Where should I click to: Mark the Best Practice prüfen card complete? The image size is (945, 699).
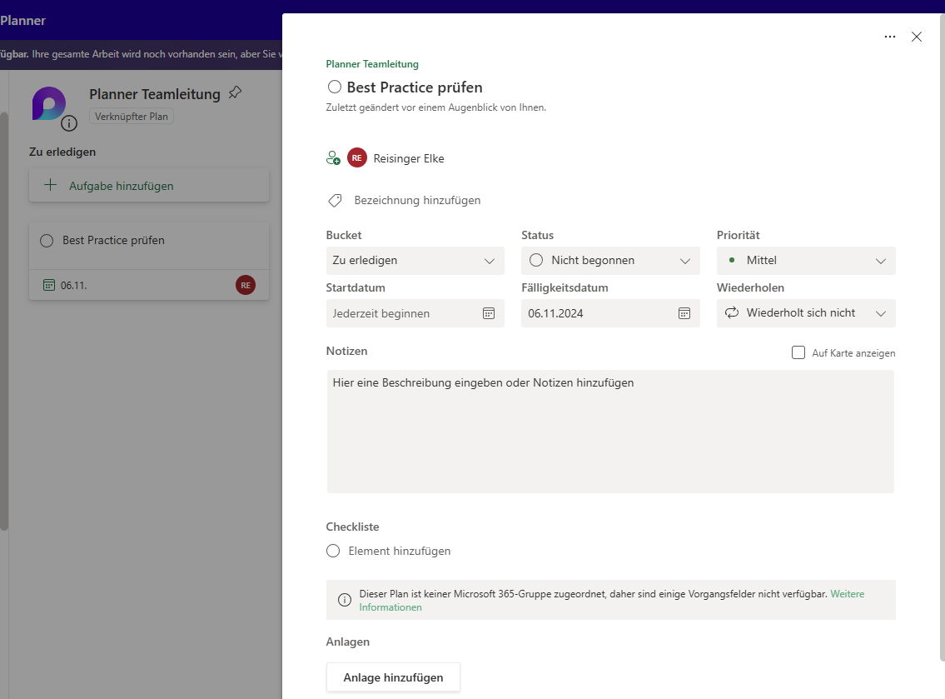[47, 241]
